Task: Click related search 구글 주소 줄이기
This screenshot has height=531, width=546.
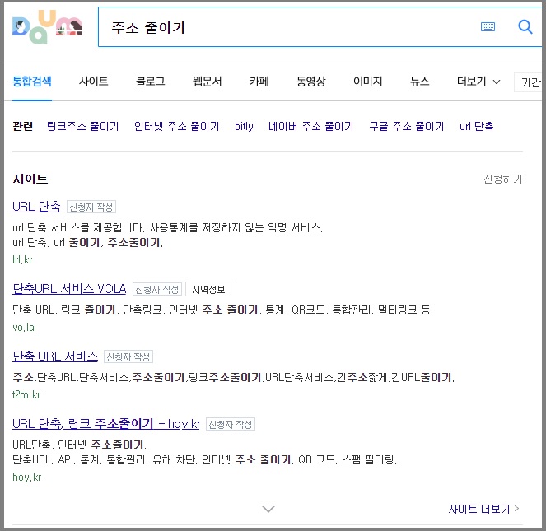Action: pos(406,126)
